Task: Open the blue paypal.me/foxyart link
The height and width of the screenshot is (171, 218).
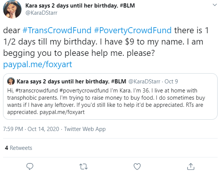Action: tap(37, 64)
